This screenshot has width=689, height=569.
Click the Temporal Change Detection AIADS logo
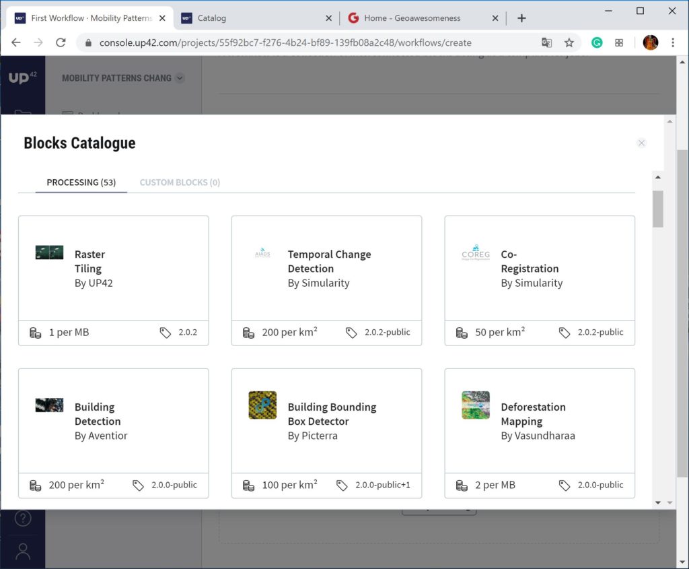pos(262,253)
